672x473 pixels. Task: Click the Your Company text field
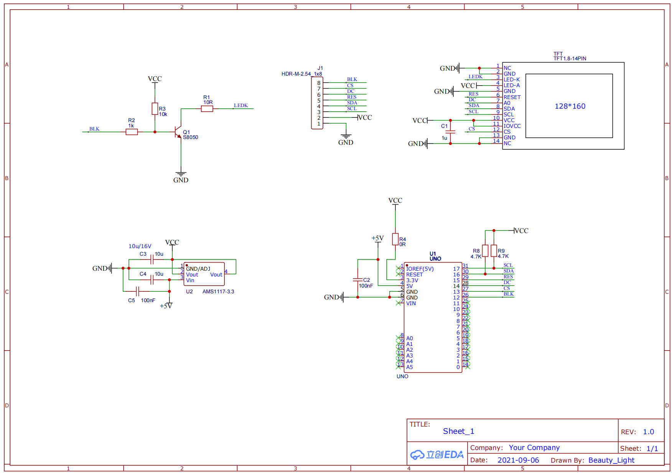(x=534, y=448)
